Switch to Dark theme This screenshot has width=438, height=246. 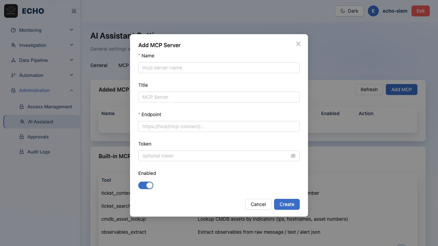tap(349, 11)
